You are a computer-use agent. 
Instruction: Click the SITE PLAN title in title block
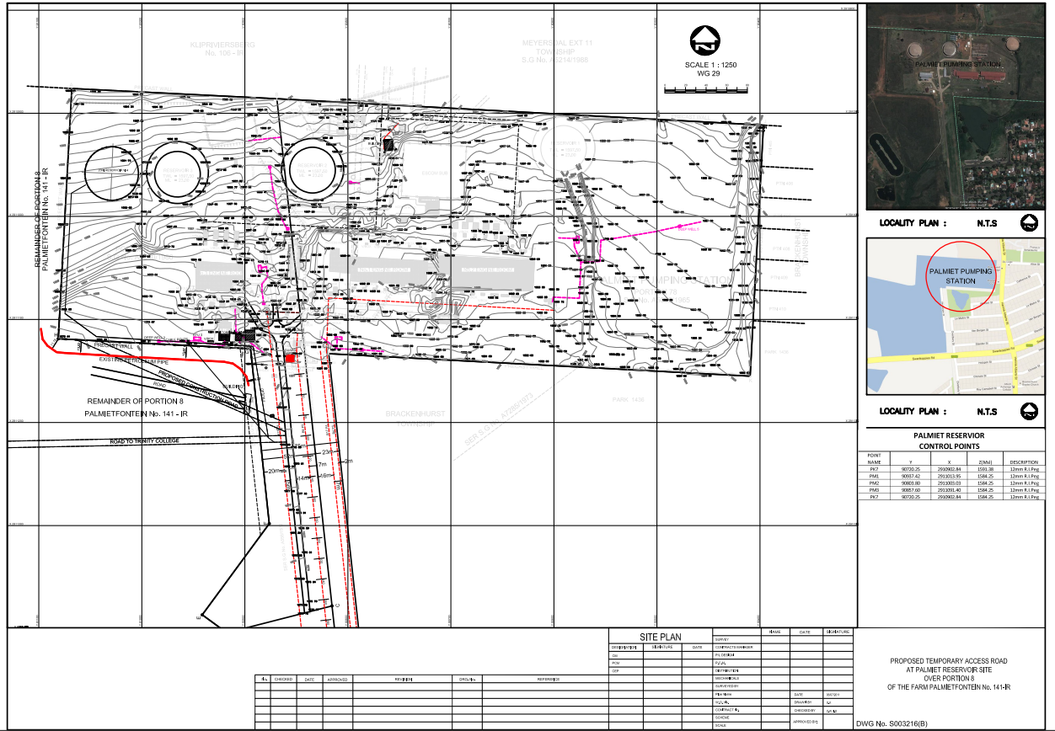661,637
